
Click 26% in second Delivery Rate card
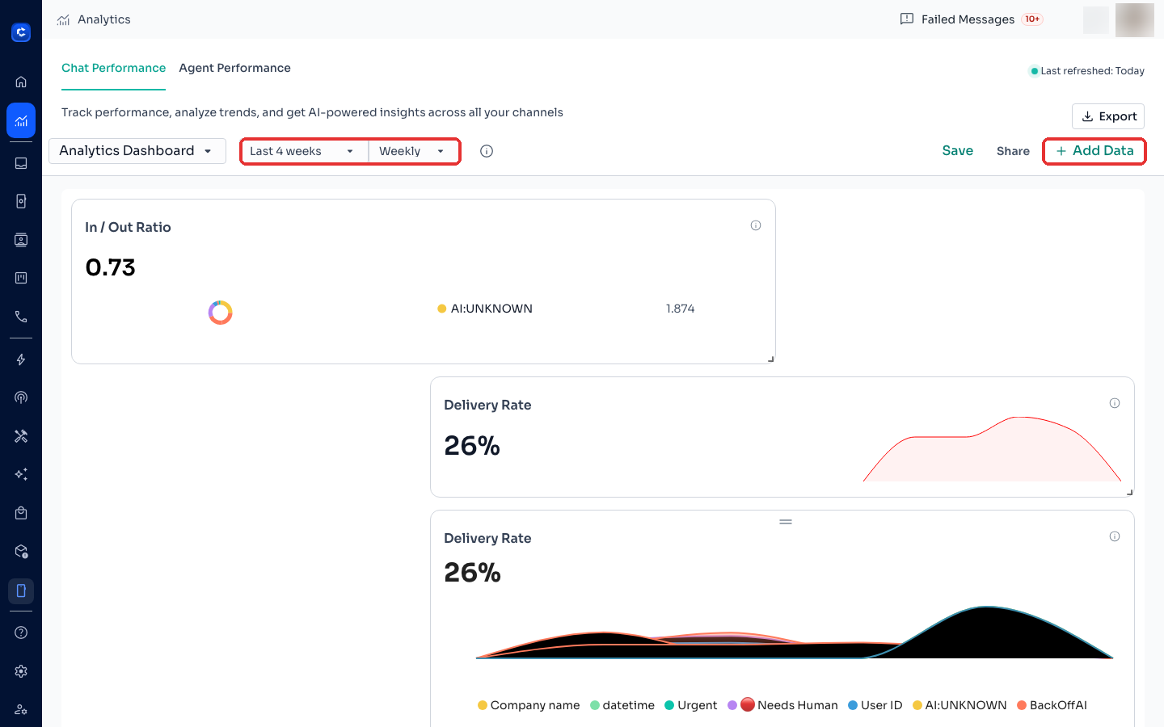click(472, 573)
